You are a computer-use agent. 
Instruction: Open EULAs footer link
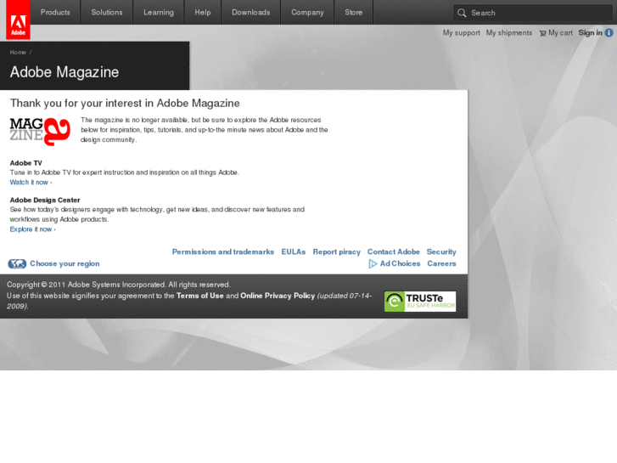[293, 251]
